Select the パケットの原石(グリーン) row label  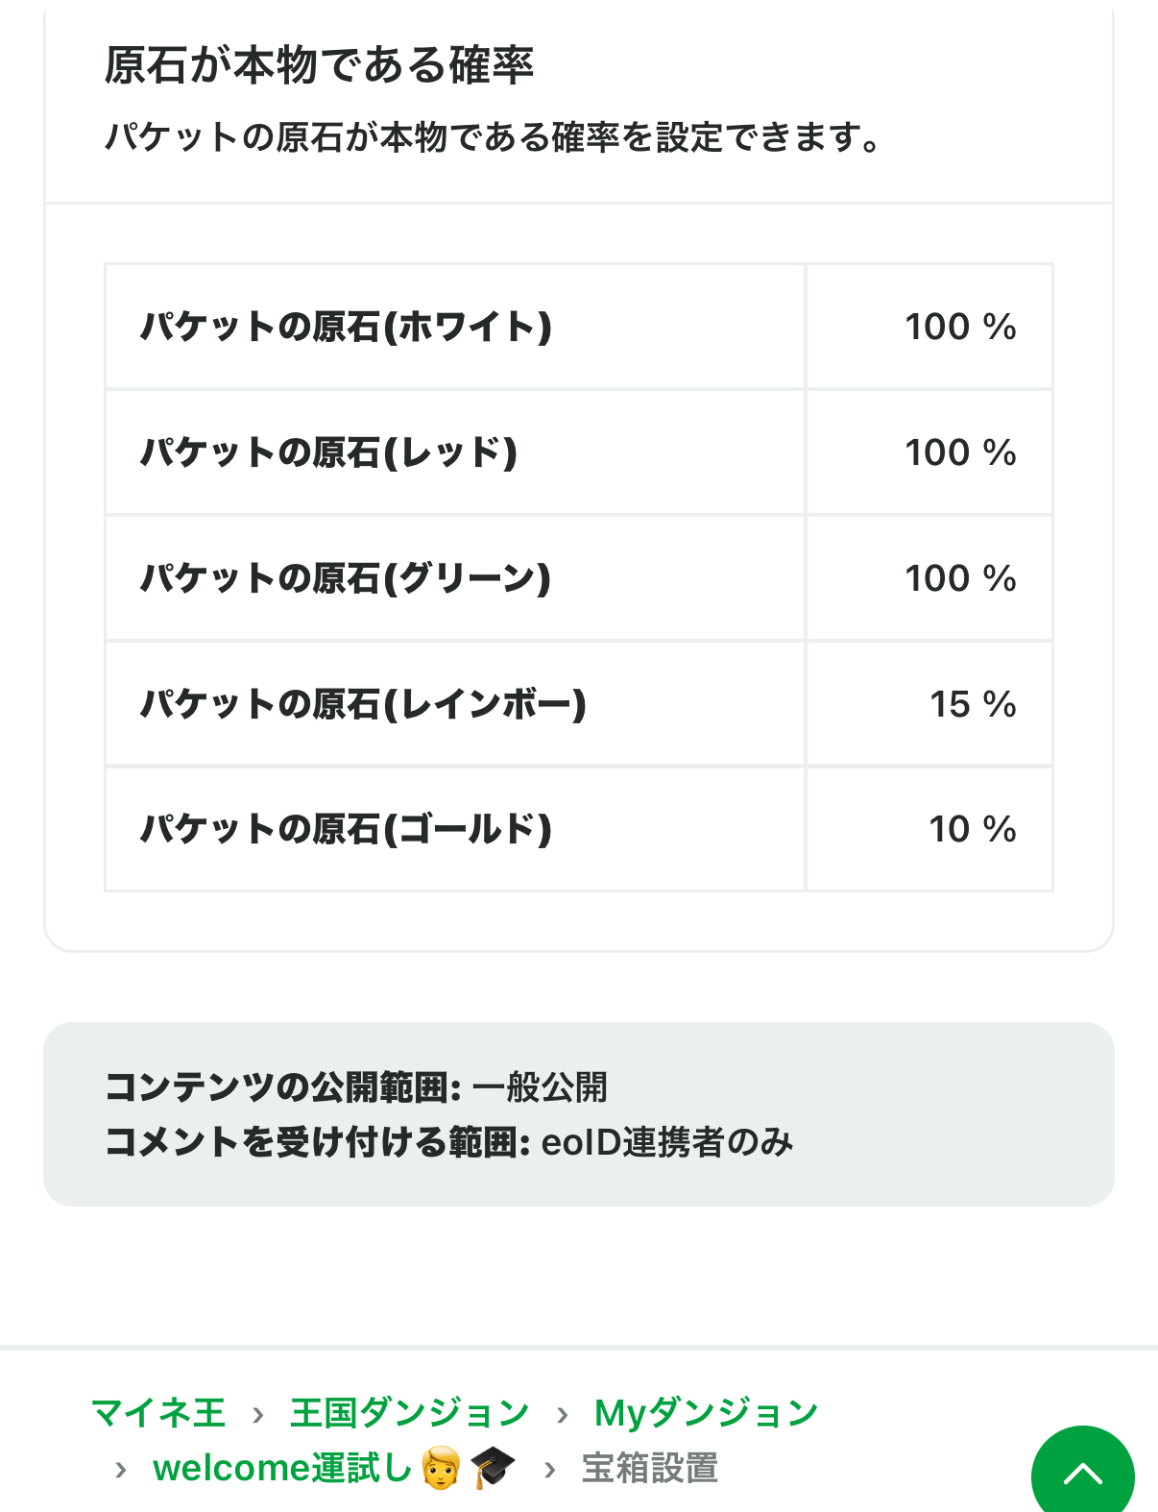coord(346,578)
